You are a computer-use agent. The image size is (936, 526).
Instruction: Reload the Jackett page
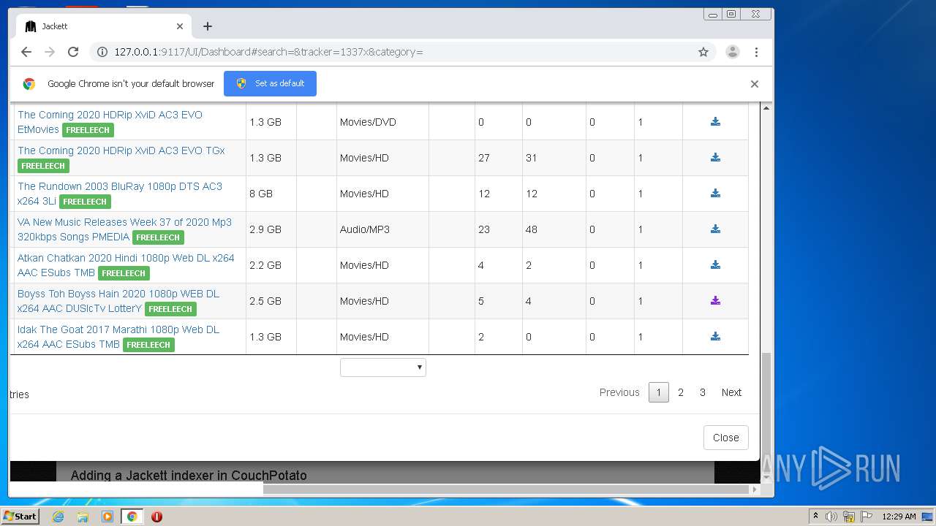click(x=73, y=52)
